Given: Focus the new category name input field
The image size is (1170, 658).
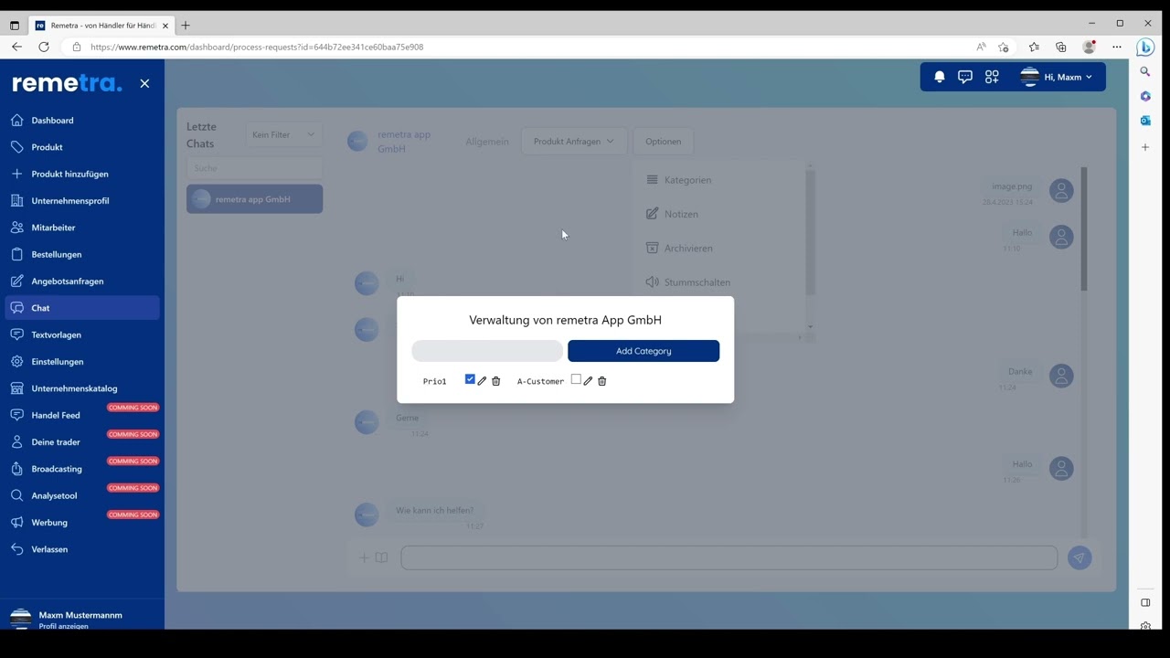Looking at the screenshot, I should click(487, 351).
